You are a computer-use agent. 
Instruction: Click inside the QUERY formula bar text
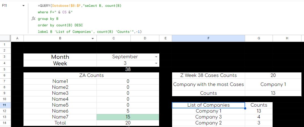tap(89, 19)
